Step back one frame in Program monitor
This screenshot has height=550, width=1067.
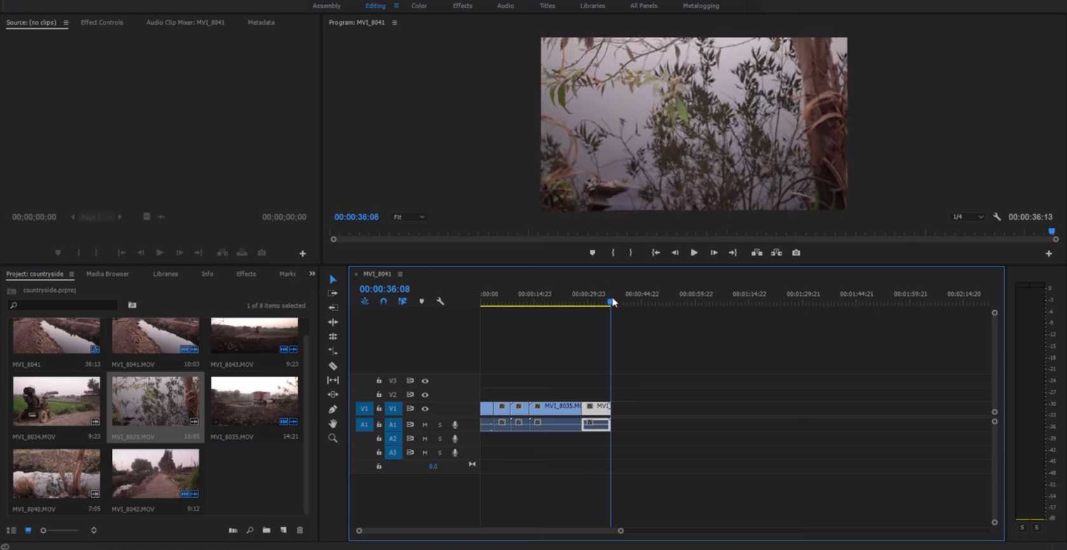pyautogui.click(x=675, y=253)
